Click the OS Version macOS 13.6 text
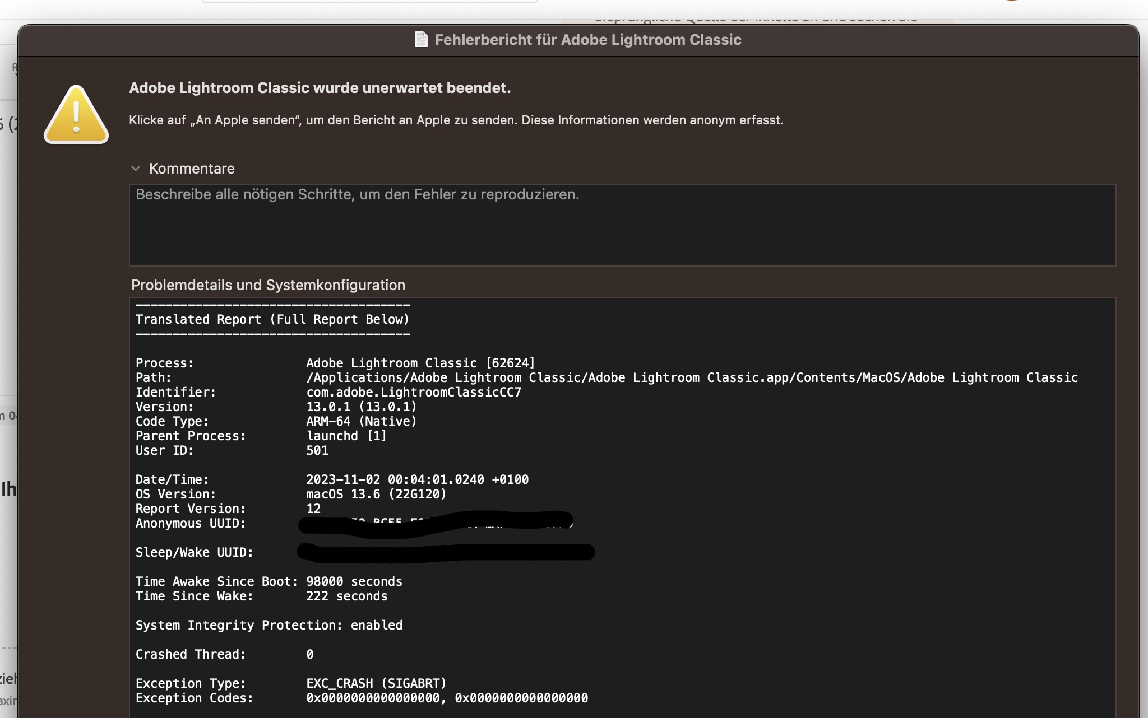The width and height of the screenshot is (1148, 718). point(376,494)
